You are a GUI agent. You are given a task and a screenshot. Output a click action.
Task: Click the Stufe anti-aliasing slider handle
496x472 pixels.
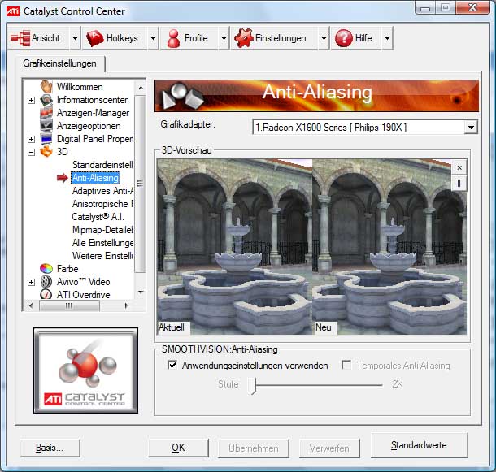point(252,385)
